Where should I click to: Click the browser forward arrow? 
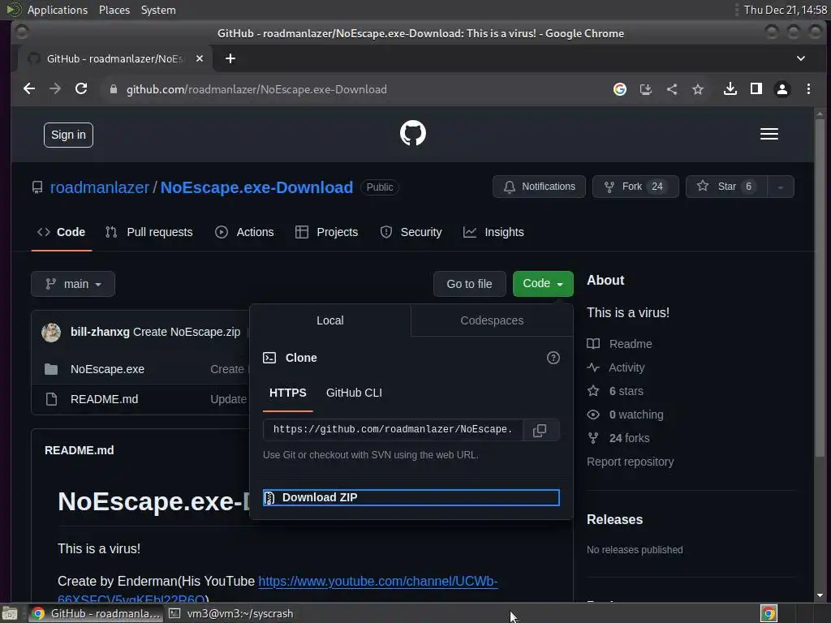coord(55,89)
